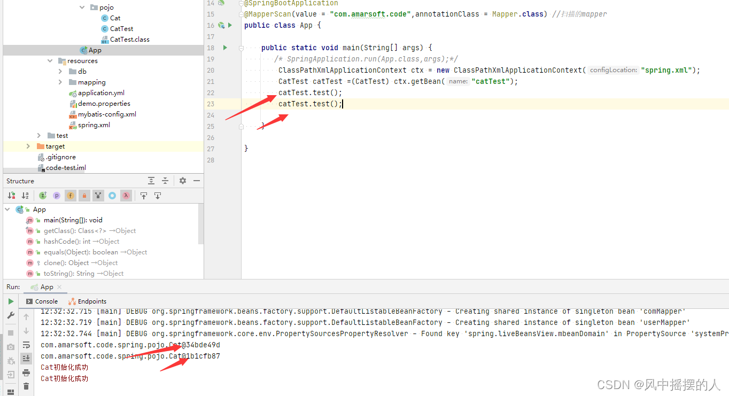Click up arrow for previous stack trace in console

tap(26, 317)
